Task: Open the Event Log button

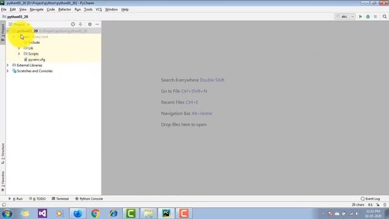Action: 370,199
